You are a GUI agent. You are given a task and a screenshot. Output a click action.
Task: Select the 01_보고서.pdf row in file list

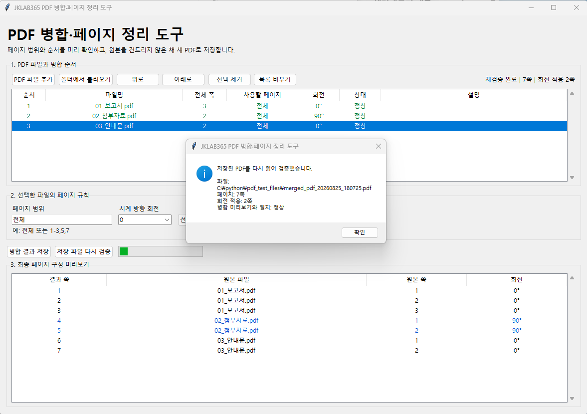(289, 106)
